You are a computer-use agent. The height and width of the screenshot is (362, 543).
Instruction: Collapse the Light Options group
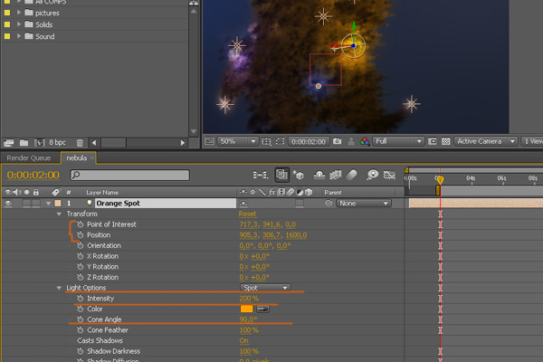[59, 288]
